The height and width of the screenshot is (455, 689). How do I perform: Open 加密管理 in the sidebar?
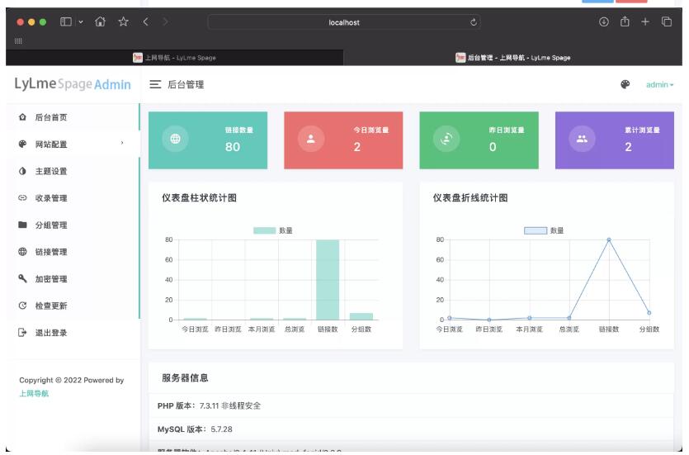[73, 279]
